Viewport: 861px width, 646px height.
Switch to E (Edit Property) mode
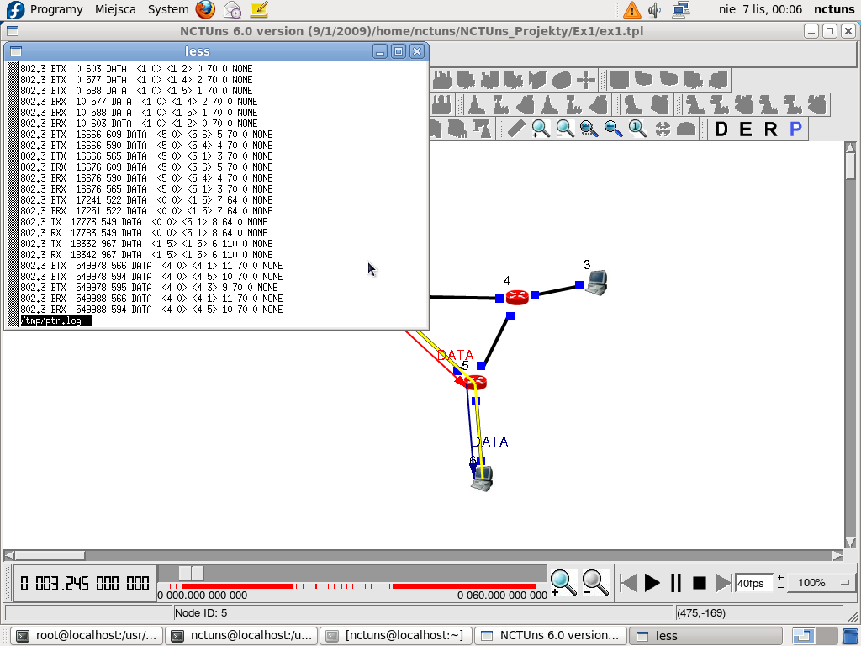(x=745, y=129)
